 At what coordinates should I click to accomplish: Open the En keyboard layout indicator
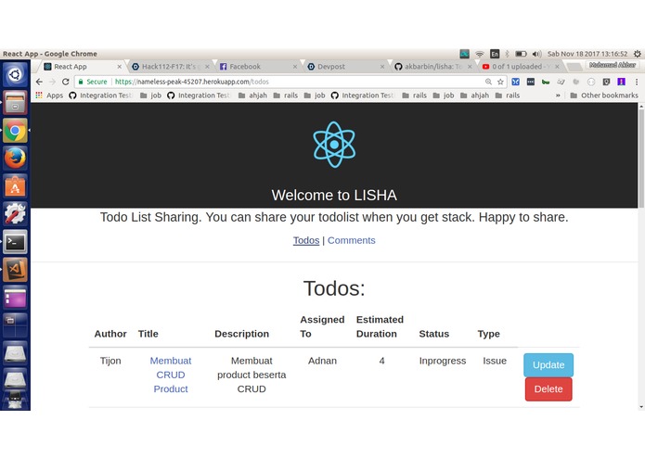(x=495, y=54)
